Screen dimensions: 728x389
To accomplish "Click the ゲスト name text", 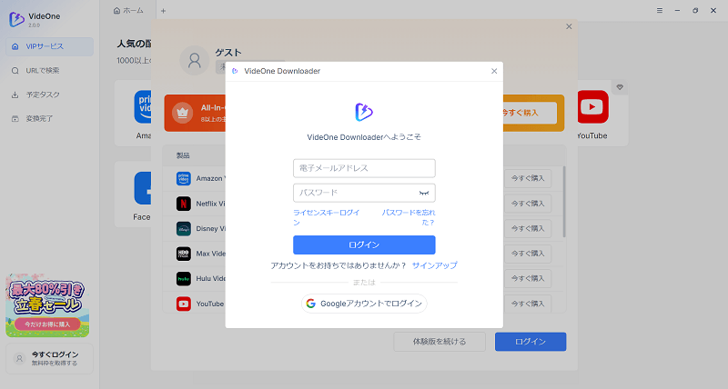I will (228, 53).
